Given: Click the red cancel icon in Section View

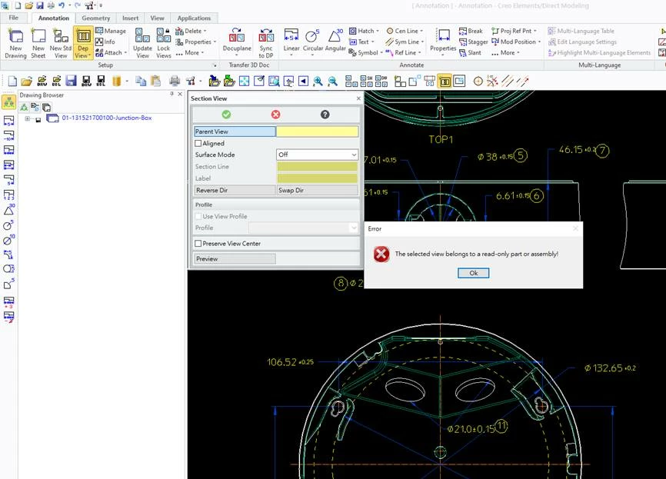Looking at the screenshot, I should pos(275,115).
